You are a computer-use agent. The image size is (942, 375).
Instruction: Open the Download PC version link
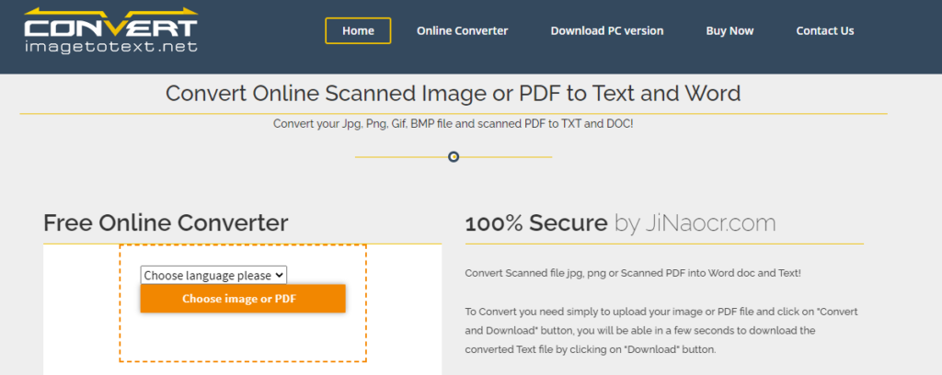pyautogui.click(x=606, y=30)
